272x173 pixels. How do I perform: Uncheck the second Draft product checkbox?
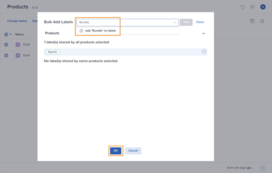click(6, 55)
